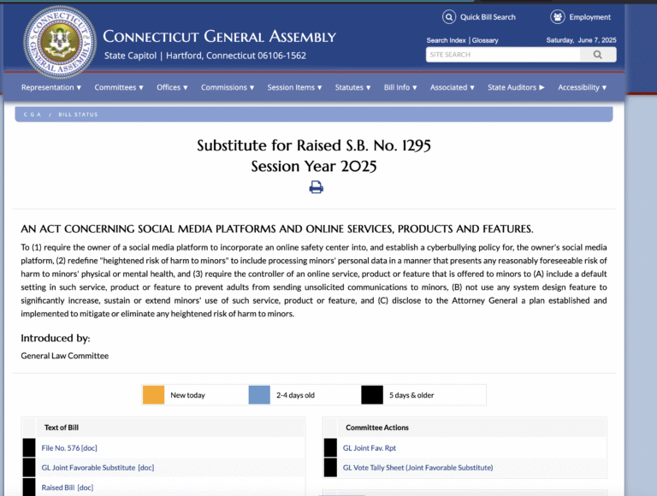657x496 pixels.
Task: Open the [doc] version of File No. 576
Action: (x=89, y=448)
